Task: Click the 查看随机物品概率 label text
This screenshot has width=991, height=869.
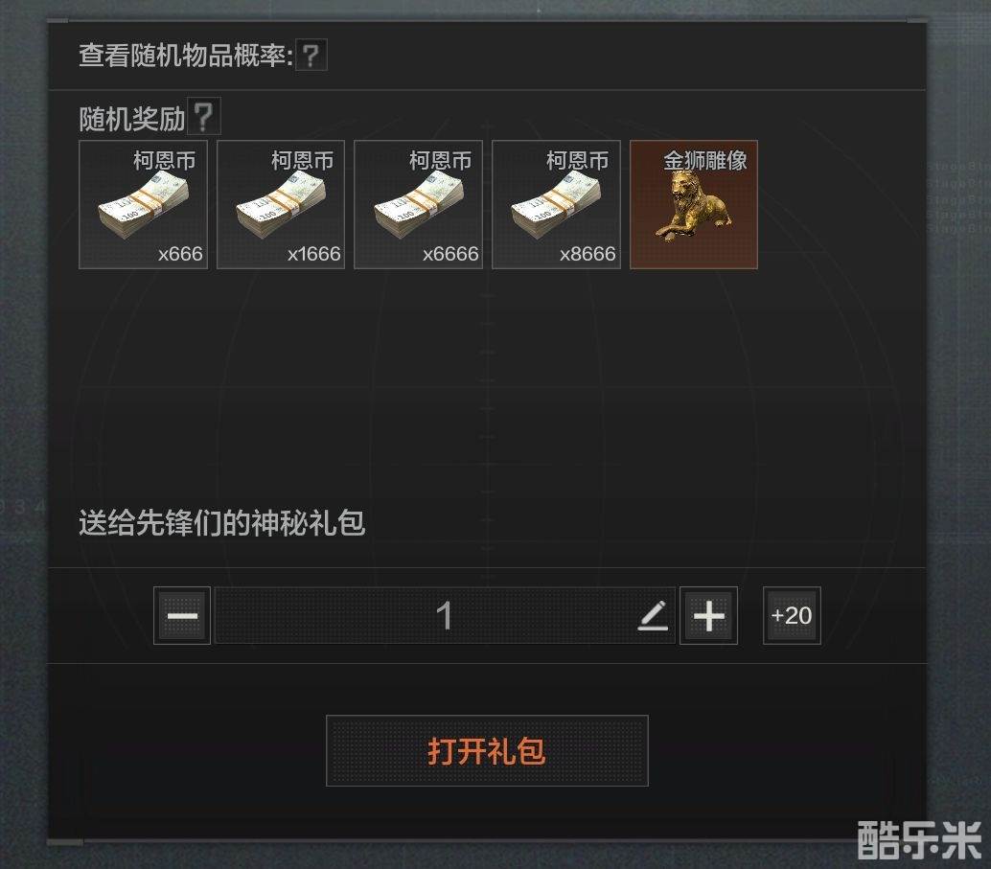Action: [x=186, y=56]
